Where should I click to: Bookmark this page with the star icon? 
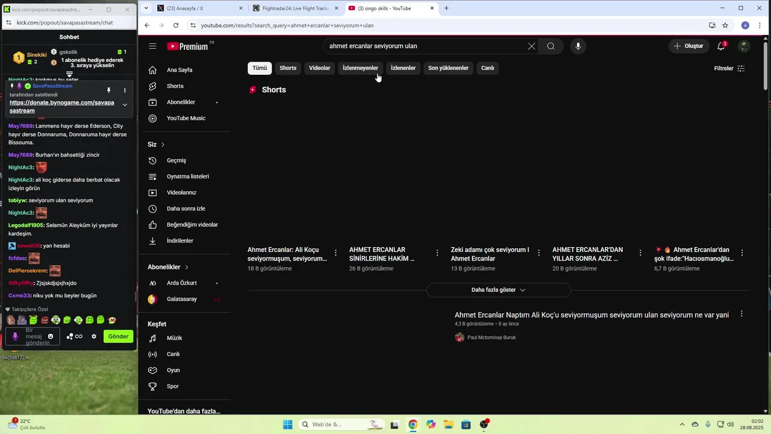tap(725, 25)
